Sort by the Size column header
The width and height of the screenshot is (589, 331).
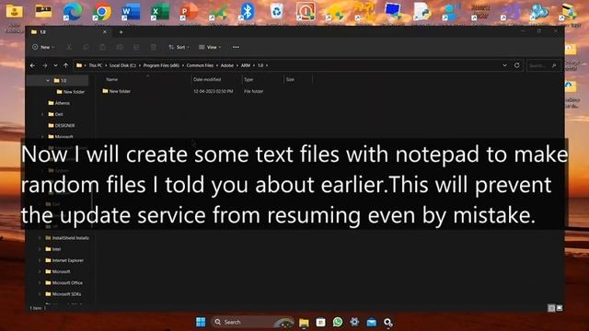(x=291, y=80)
